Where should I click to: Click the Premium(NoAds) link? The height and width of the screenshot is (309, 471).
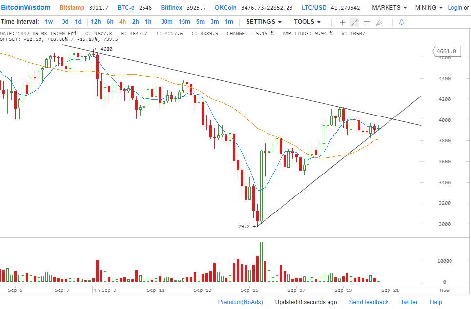click(240, 302)
